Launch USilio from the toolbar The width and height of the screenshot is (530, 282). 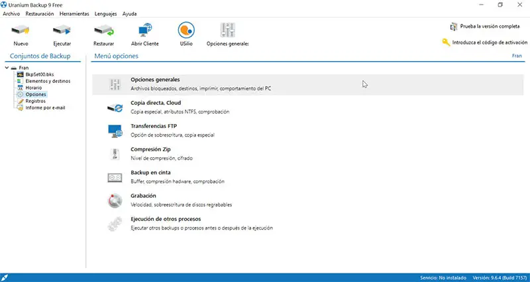coord(186,30)
